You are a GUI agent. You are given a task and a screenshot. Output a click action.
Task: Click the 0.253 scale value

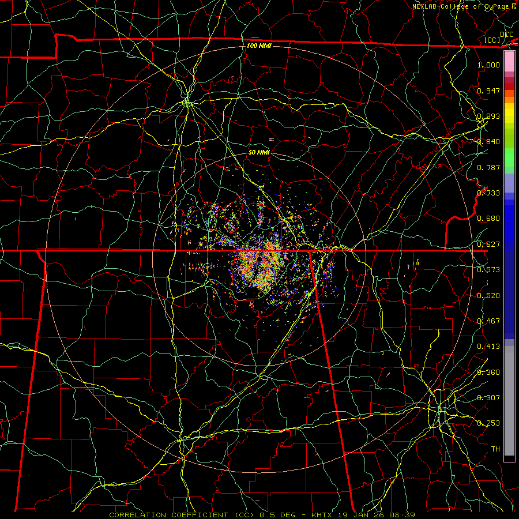click(x=488, y=423)
